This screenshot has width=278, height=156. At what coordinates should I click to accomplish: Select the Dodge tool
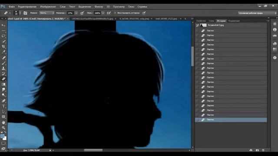[x=3, y=95]
